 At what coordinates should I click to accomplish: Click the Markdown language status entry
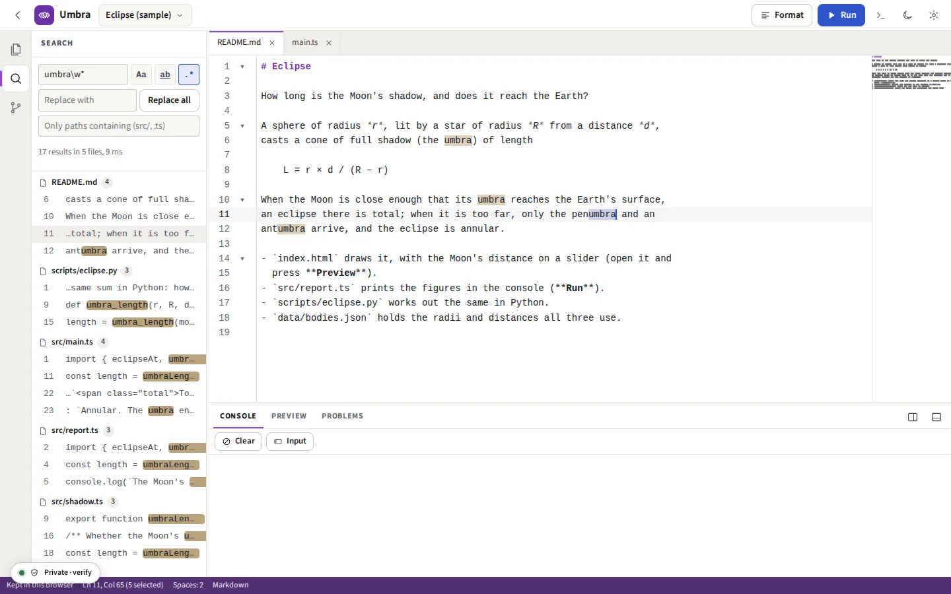pos(230,585)
